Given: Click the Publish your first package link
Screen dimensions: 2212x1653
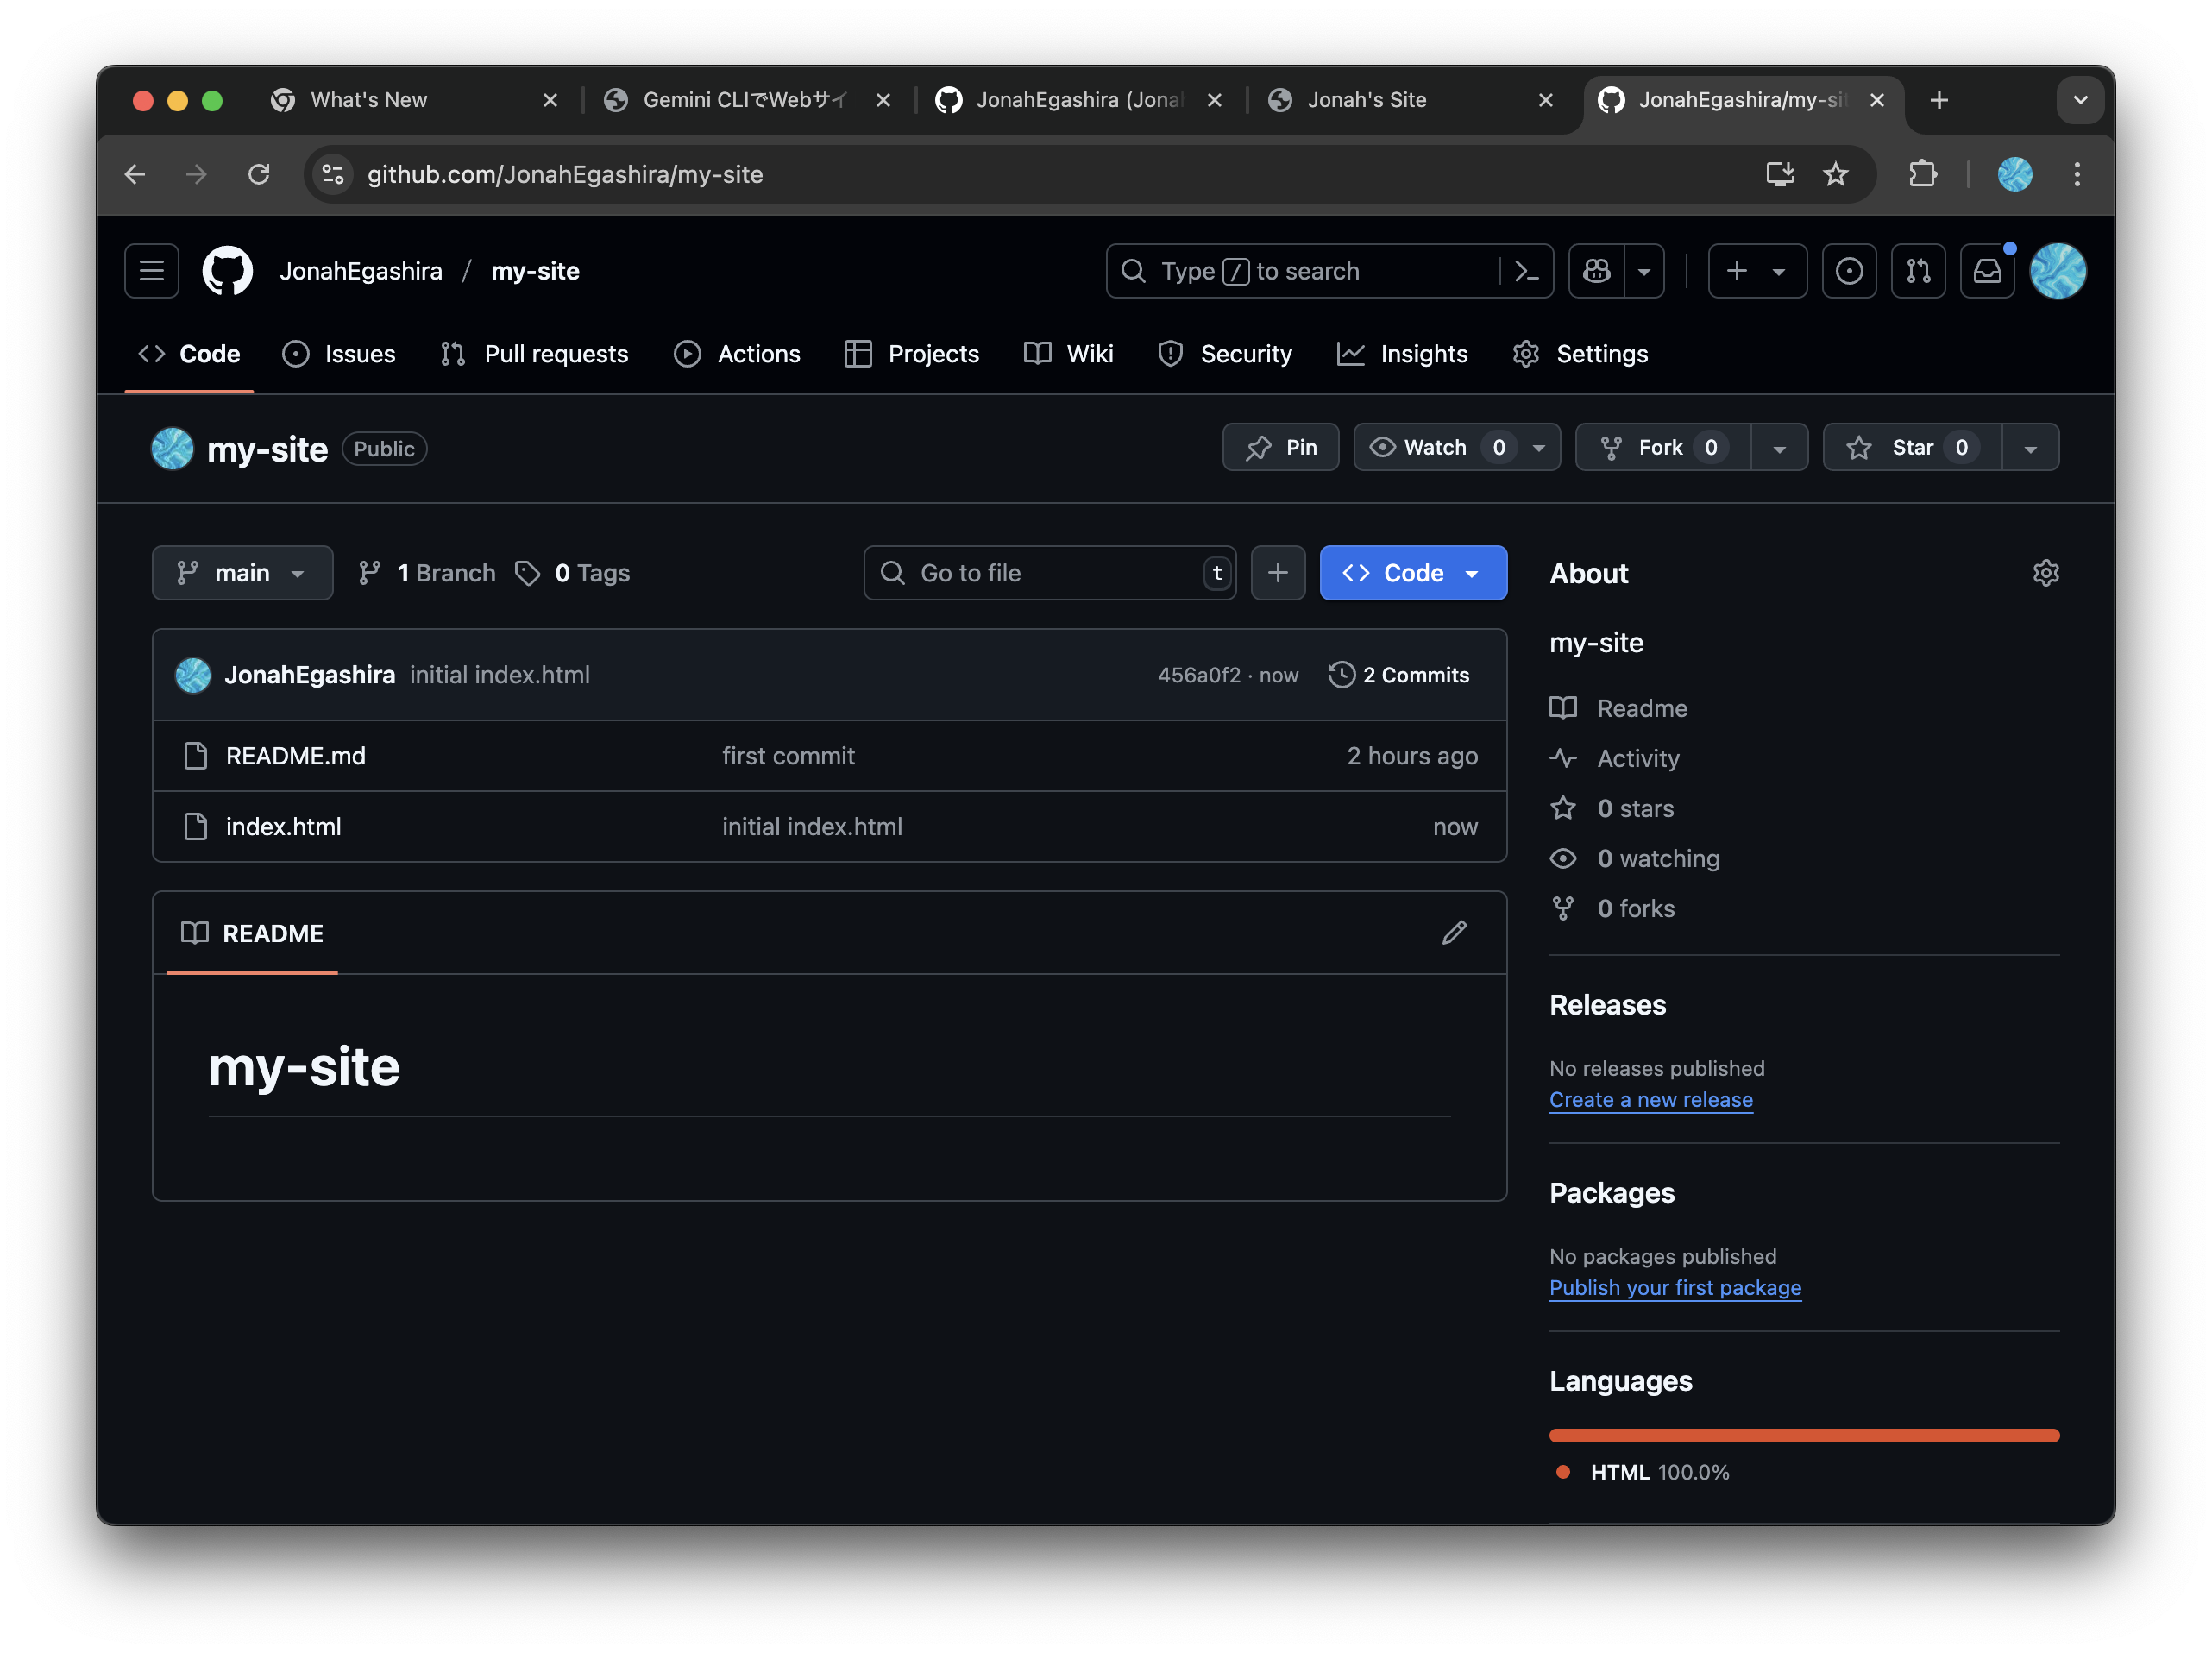Looking at the screenshot, I should point(1674,1288).
